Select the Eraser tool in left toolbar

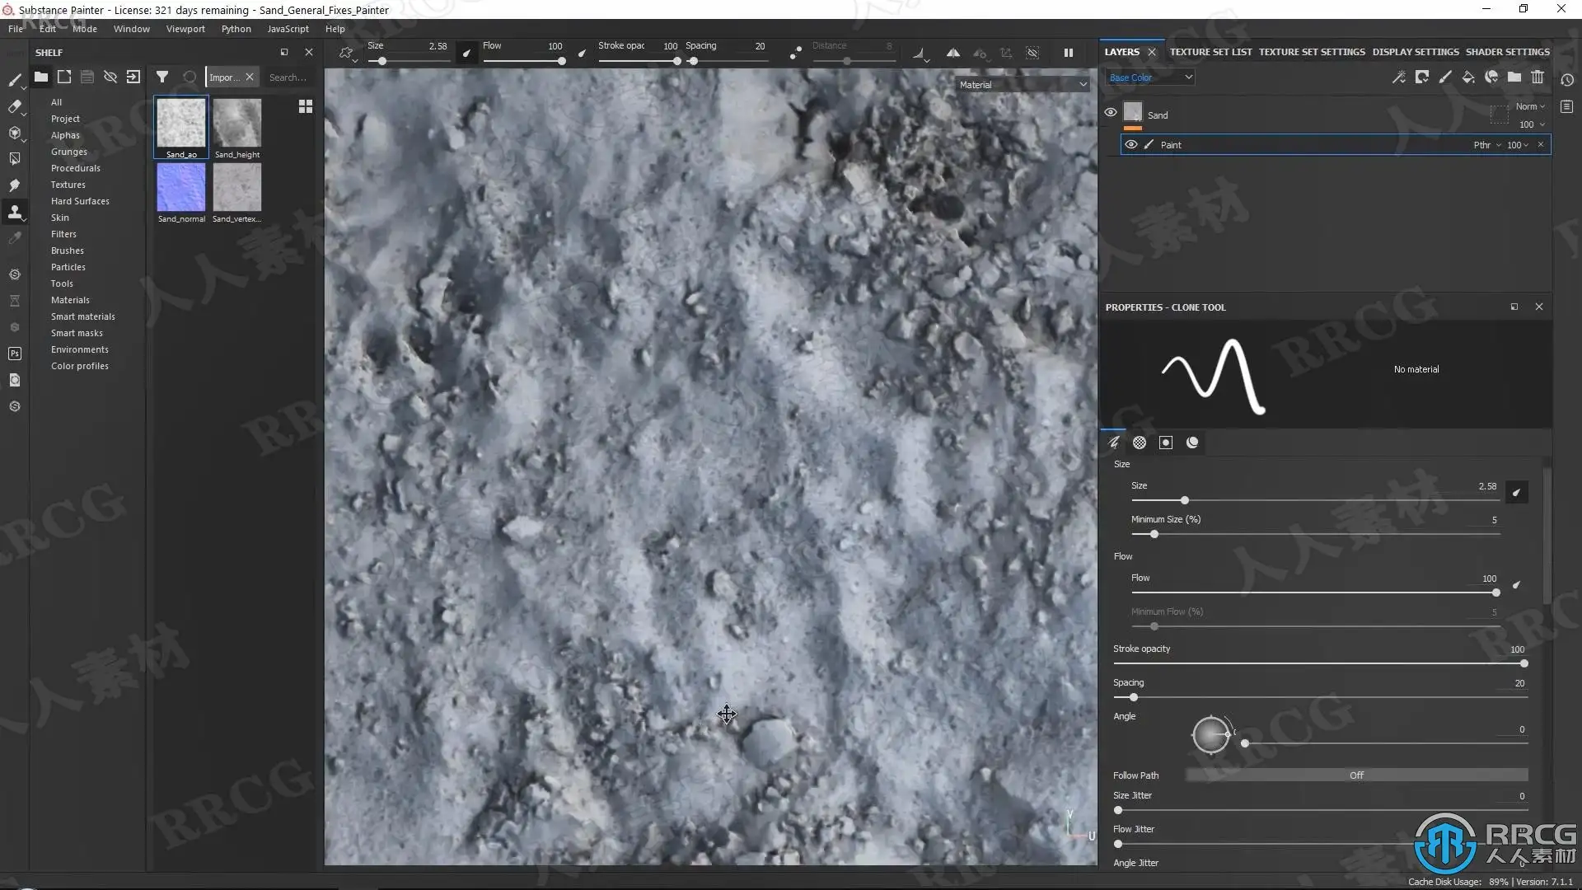(x=14, y=106)
